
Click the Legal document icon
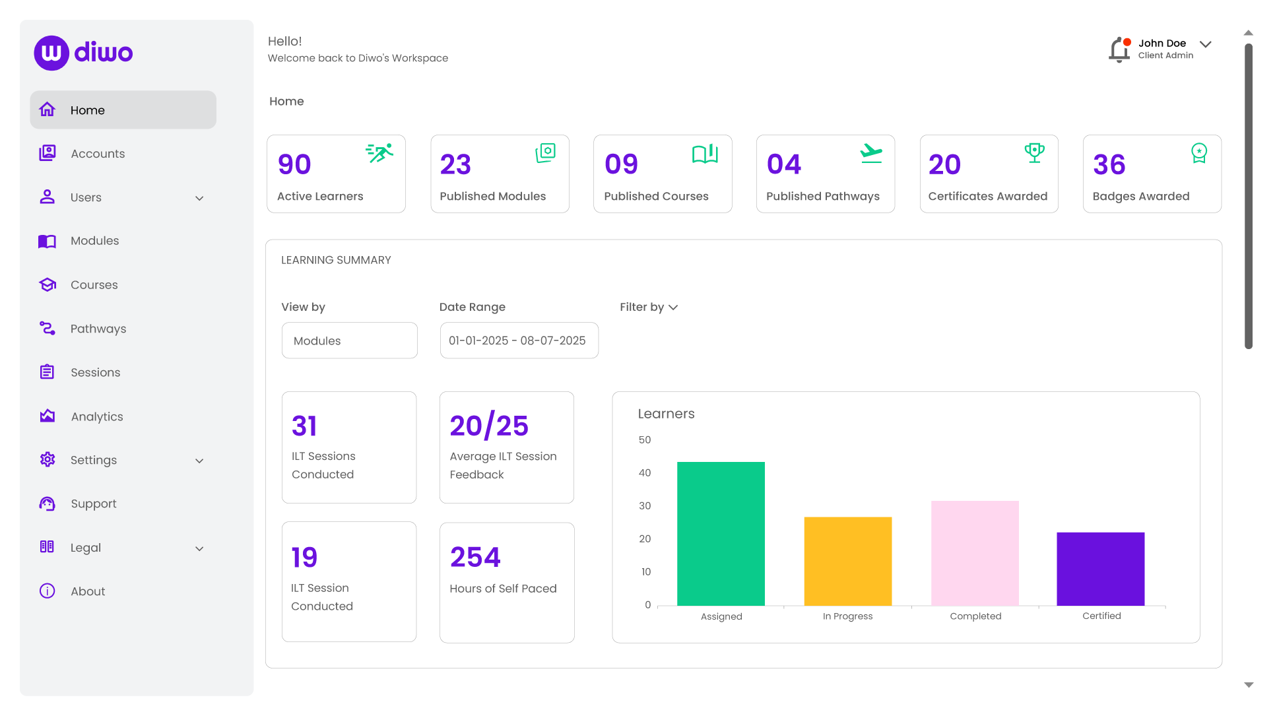coord(48,547)
